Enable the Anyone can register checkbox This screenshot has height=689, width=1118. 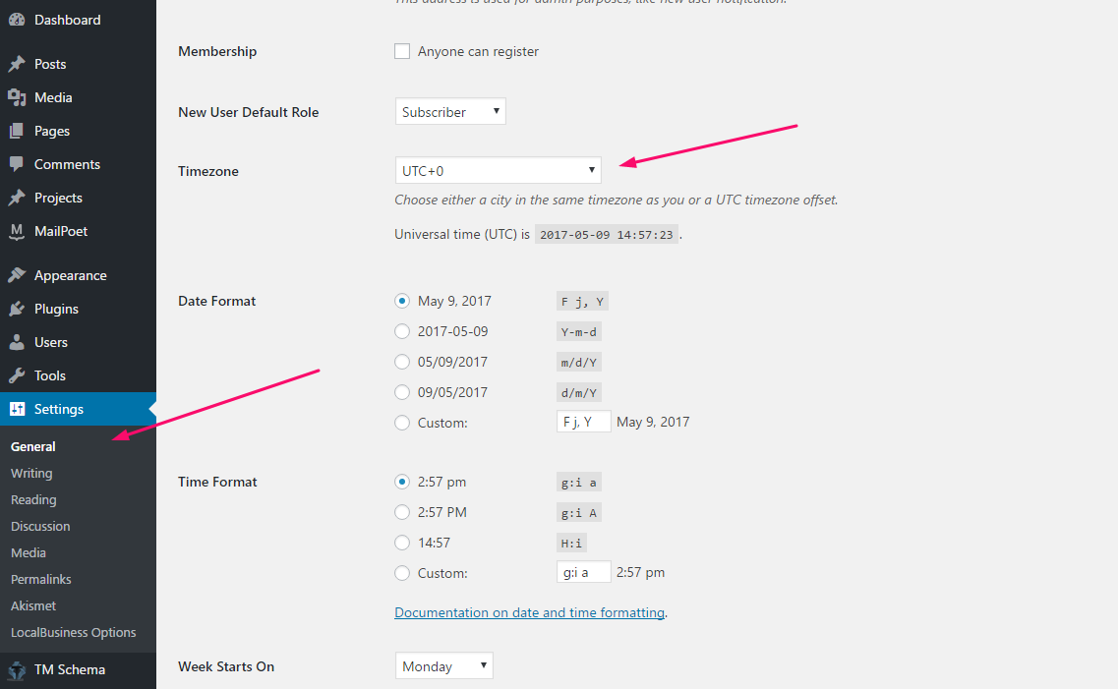pyautogui.click(x=402, y=51)
